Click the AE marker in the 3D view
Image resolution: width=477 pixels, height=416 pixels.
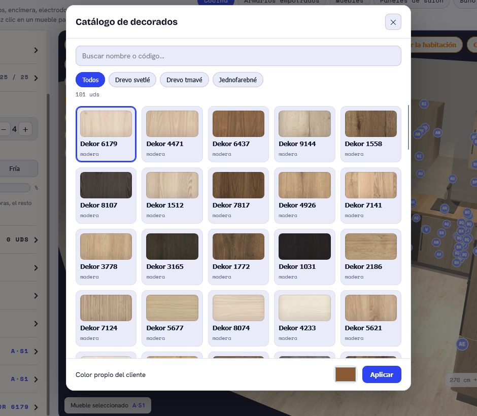[462, 344]
